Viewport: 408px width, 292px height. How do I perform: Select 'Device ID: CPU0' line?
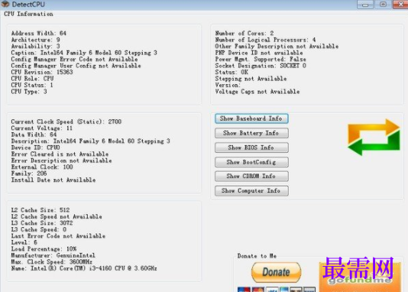coord(35,148)
